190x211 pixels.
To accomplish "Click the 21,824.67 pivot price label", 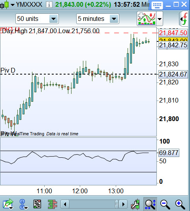I will point(173,74).
